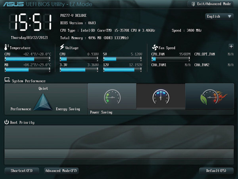Screen dimensions: 238x179
Task: Click Speed : 3400 MHz text
Action: pyautogui.click(x=187, y=31)
